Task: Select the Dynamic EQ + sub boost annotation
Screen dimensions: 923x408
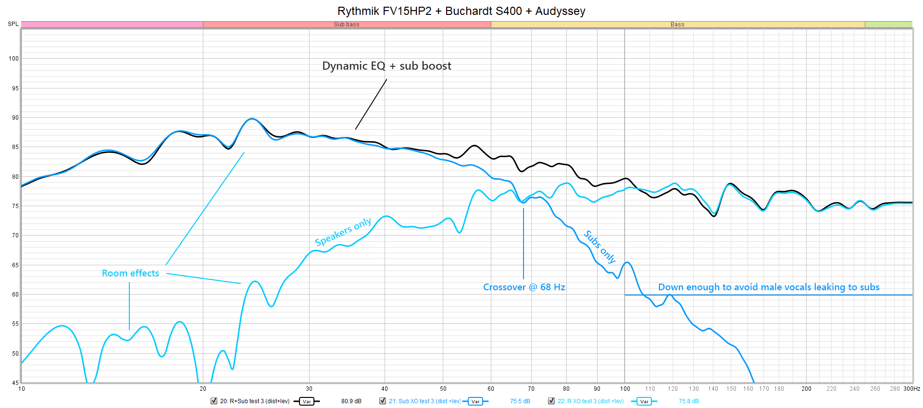Action: click(x=387, y=66)
